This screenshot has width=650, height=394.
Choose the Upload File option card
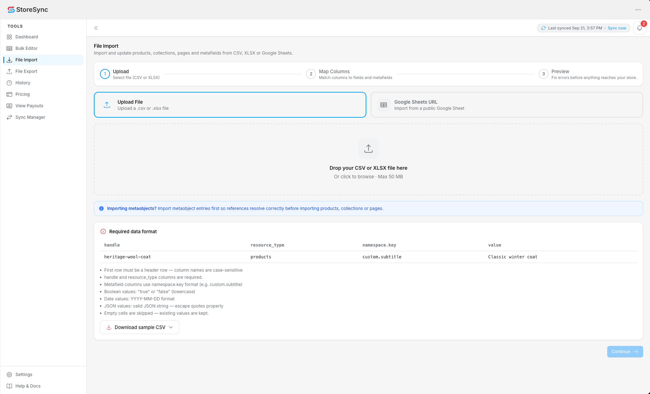tap(230, 105)
